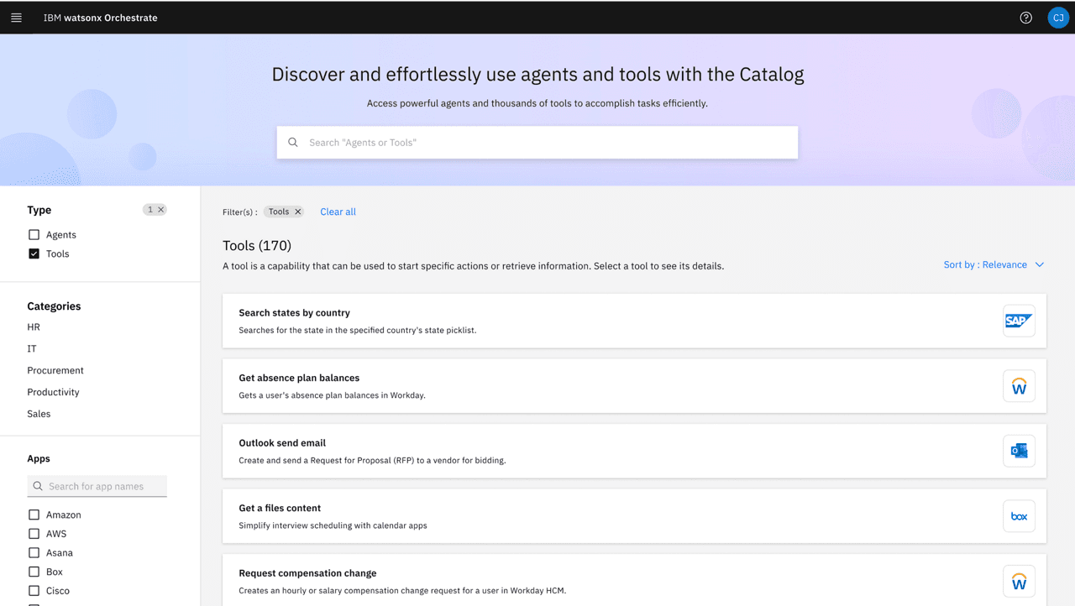Click the magnifier icon in app names search
The width and height of the screenshot is (1075, 606).
[x=38, y=486]
